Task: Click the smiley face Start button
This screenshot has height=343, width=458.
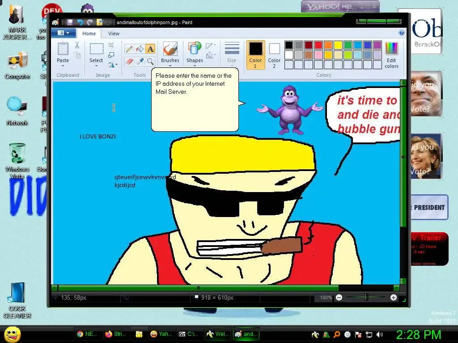Action: pyautogui.click(x=13, y=334)
